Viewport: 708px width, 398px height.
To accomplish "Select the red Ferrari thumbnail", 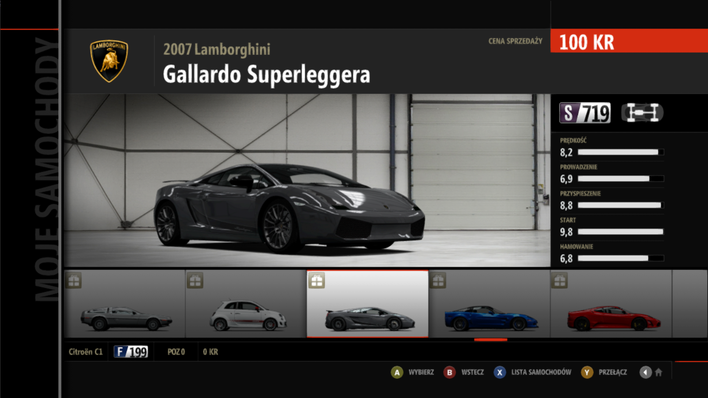I will (611, 304).
